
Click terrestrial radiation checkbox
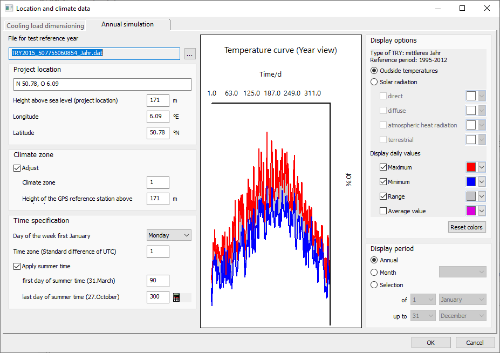(x=383, y=139)
